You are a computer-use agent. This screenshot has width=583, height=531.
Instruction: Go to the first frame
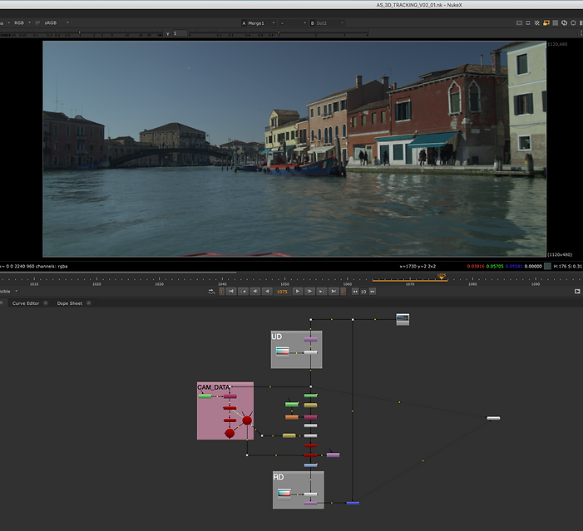coord(231,292)
